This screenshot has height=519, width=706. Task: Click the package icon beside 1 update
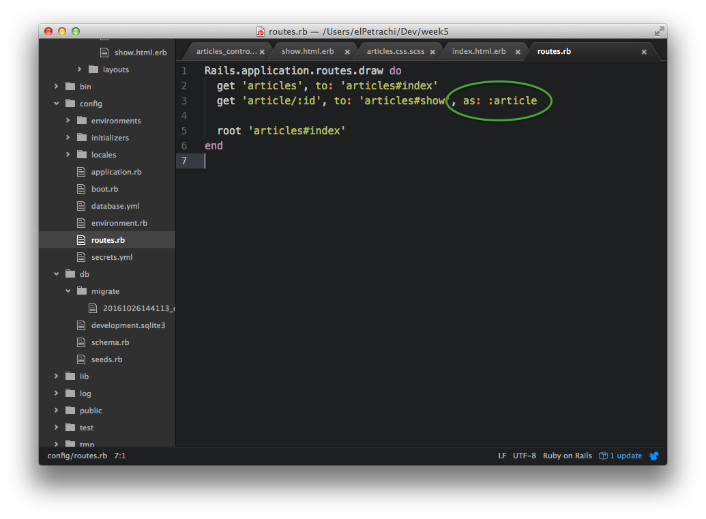coord(603,456)
